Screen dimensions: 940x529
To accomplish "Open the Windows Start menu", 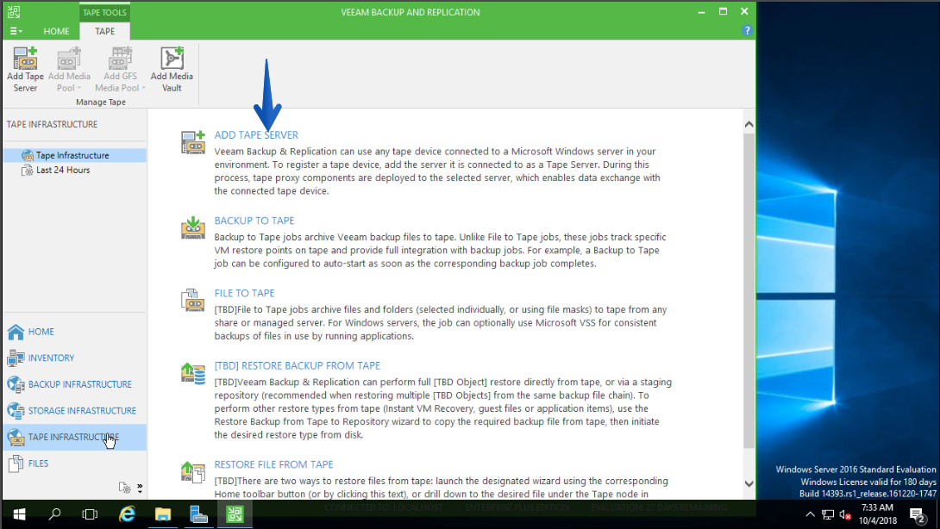I will click(x=19, y=514).
